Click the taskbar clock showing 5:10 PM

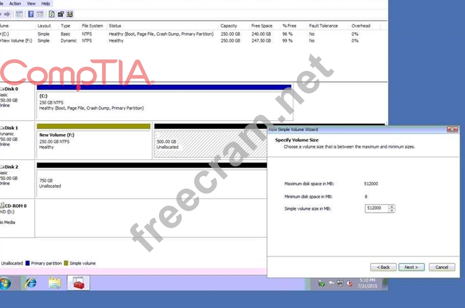367,283
